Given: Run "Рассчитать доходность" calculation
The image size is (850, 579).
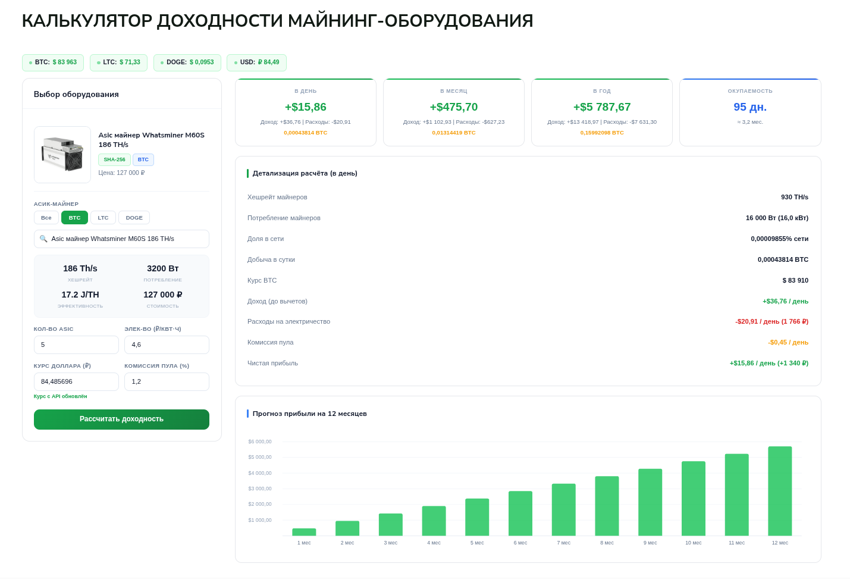Looking at the screenshot, I should (121, 420).
